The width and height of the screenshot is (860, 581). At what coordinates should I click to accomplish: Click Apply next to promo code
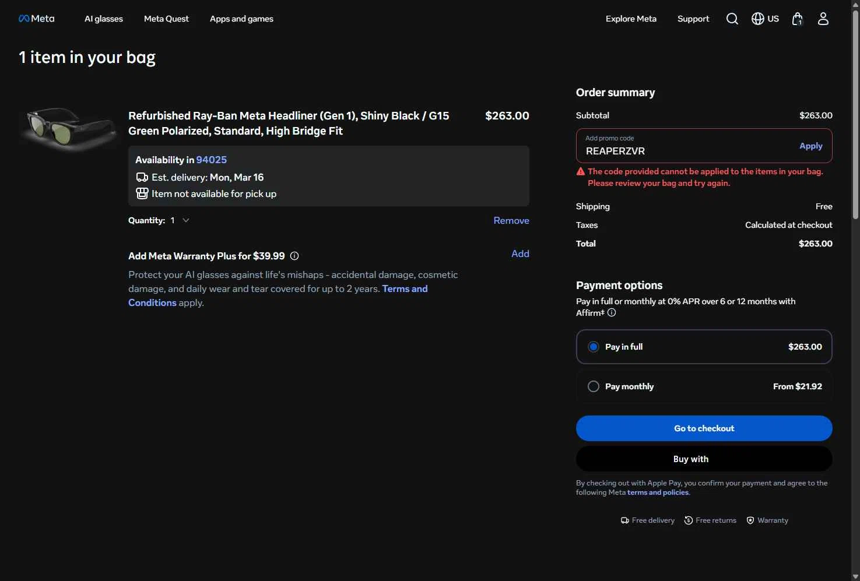[x=811, y=146]
